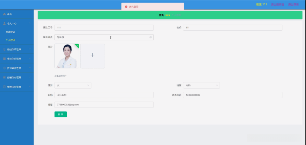Viewport: 306px width, 145px height.
Task: Collapse the 个人中心 sidebar group chevron
Action: 30,23
